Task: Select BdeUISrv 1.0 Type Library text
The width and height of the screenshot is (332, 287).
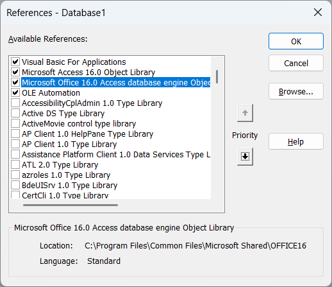Action: point(70,186)
